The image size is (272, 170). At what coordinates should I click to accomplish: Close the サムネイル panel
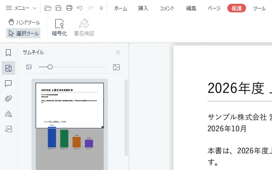pyautogui.click(x=118, y=52)
